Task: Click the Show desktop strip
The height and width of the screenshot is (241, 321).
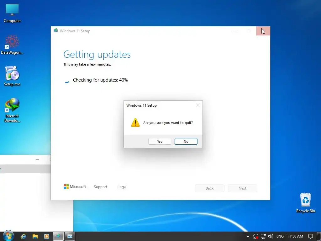Action: (x=319, y=236)
